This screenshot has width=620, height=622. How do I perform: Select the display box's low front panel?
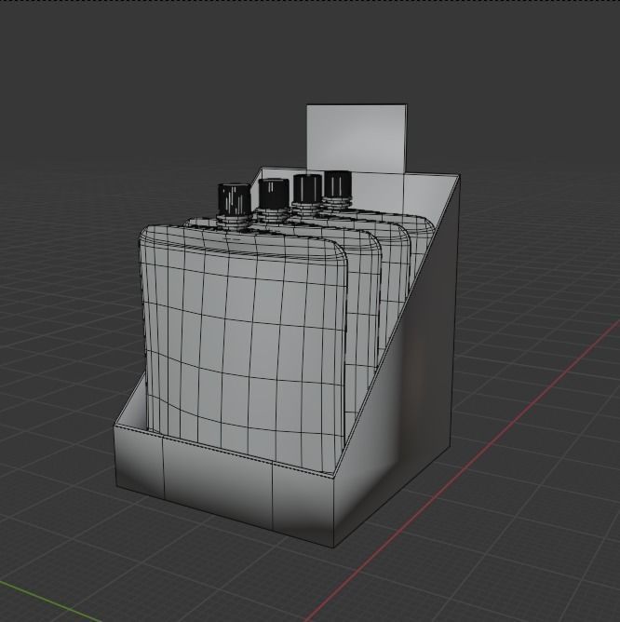coord(224,486)
